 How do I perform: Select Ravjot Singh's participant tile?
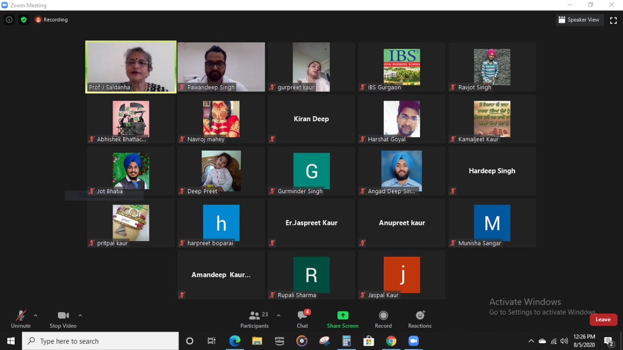coord(492,67)
